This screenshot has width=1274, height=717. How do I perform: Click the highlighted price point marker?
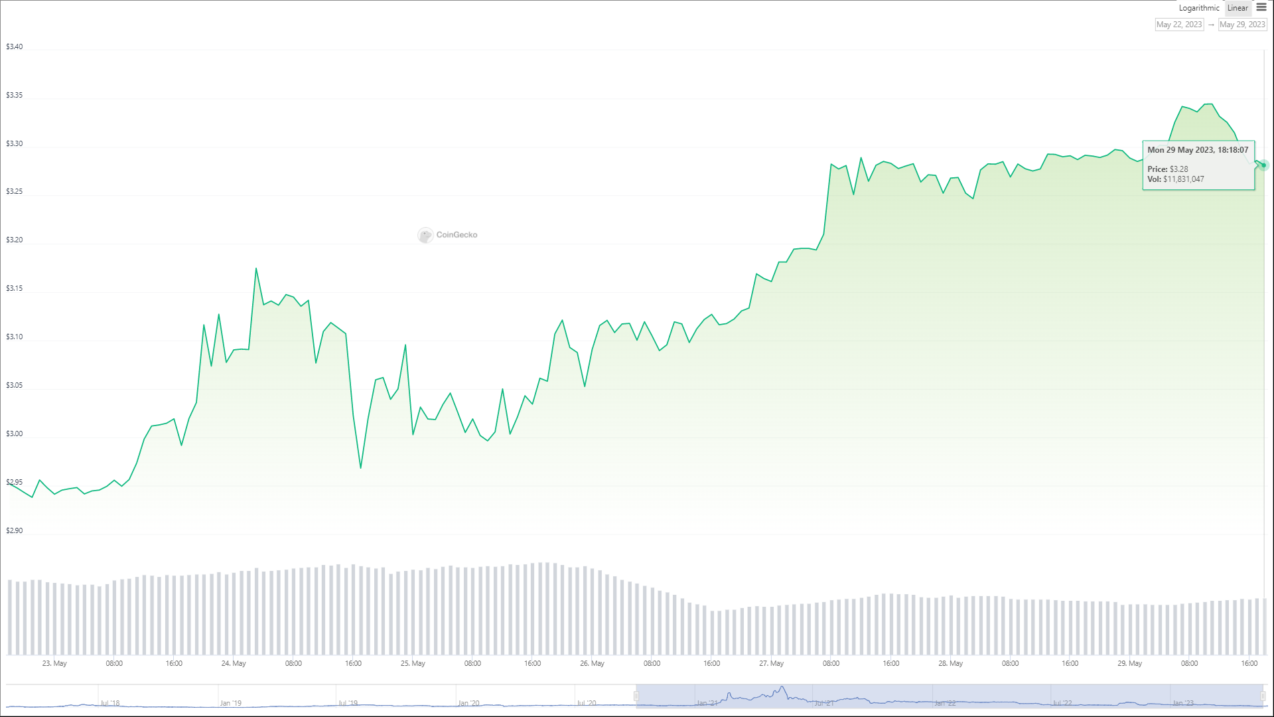[x=1263, y=165]
